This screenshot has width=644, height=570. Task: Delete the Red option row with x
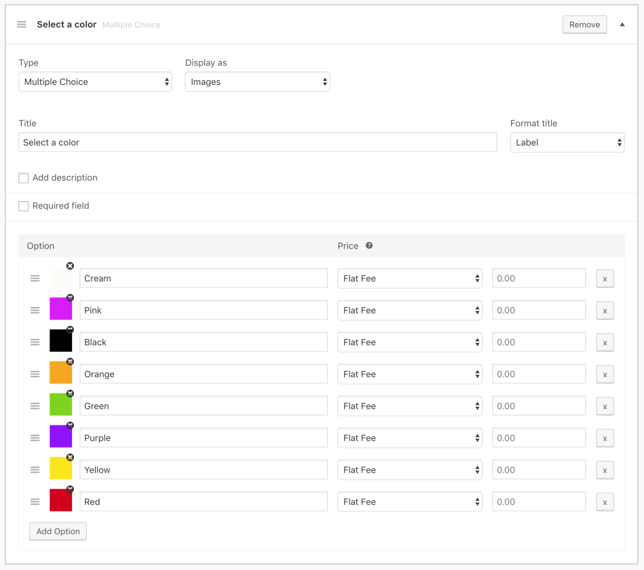pyautogui.click(x=605, y=502)
